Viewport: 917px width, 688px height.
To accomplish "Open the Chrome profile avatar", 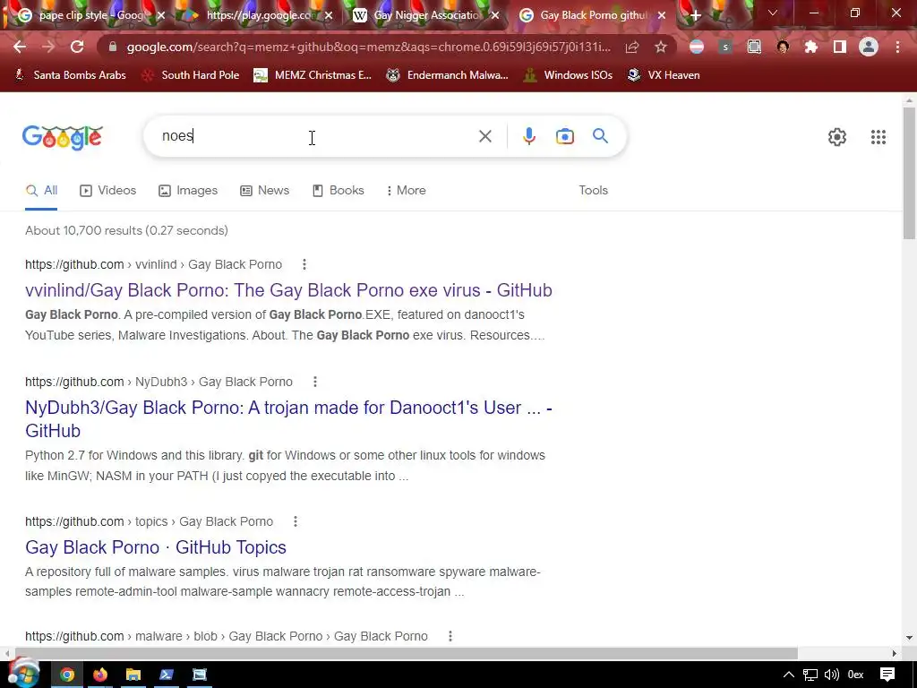I will coord(869,47).
